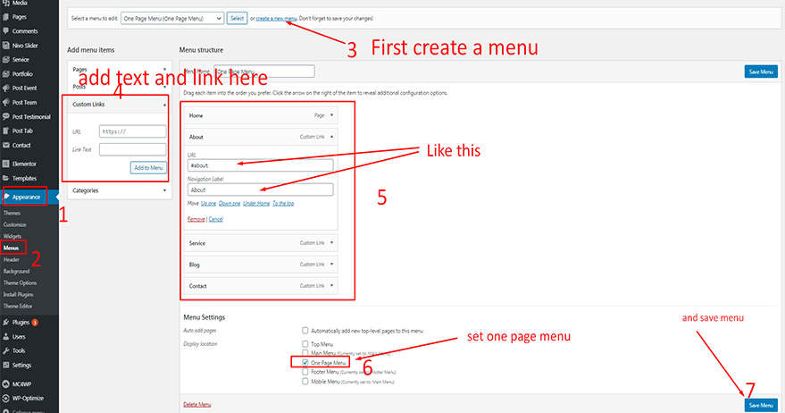Expand the Categories panel in Add menu items
The width and height of the screenshot is (785, 413).
tap(165, 190)
